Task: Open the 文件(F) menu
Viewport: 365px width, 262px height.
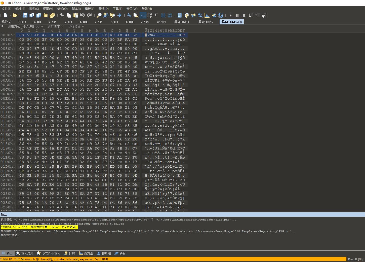Action: 7,9
